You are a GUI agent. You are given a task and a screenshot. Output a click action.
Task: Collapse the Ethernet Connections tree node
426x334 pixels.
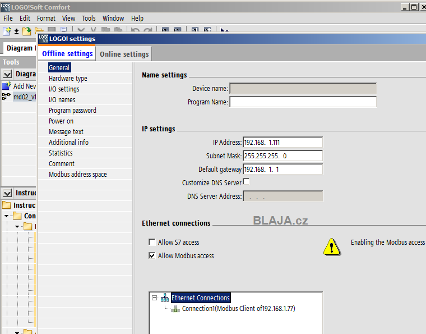coord(154,298)
